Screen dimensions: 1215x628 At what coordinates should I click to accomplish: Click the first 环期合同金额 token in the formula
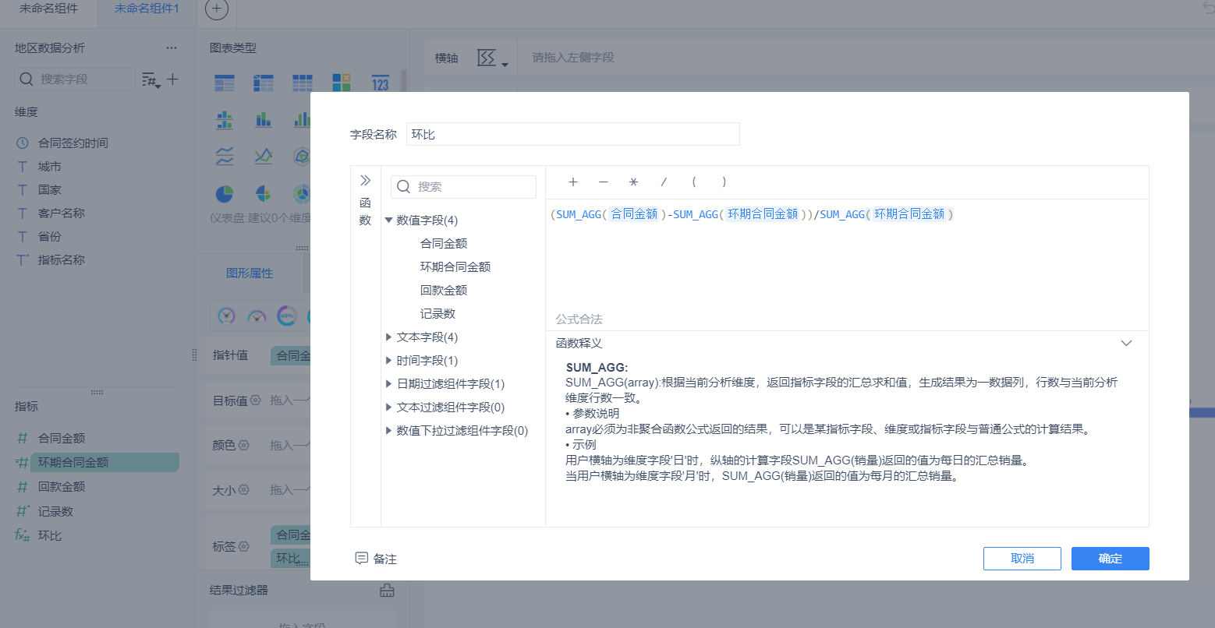763,214
